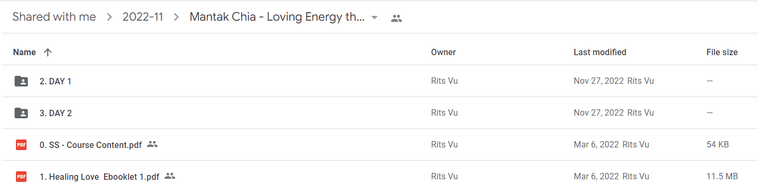Click the shared folder icon for 3. DAY 2

21,113
